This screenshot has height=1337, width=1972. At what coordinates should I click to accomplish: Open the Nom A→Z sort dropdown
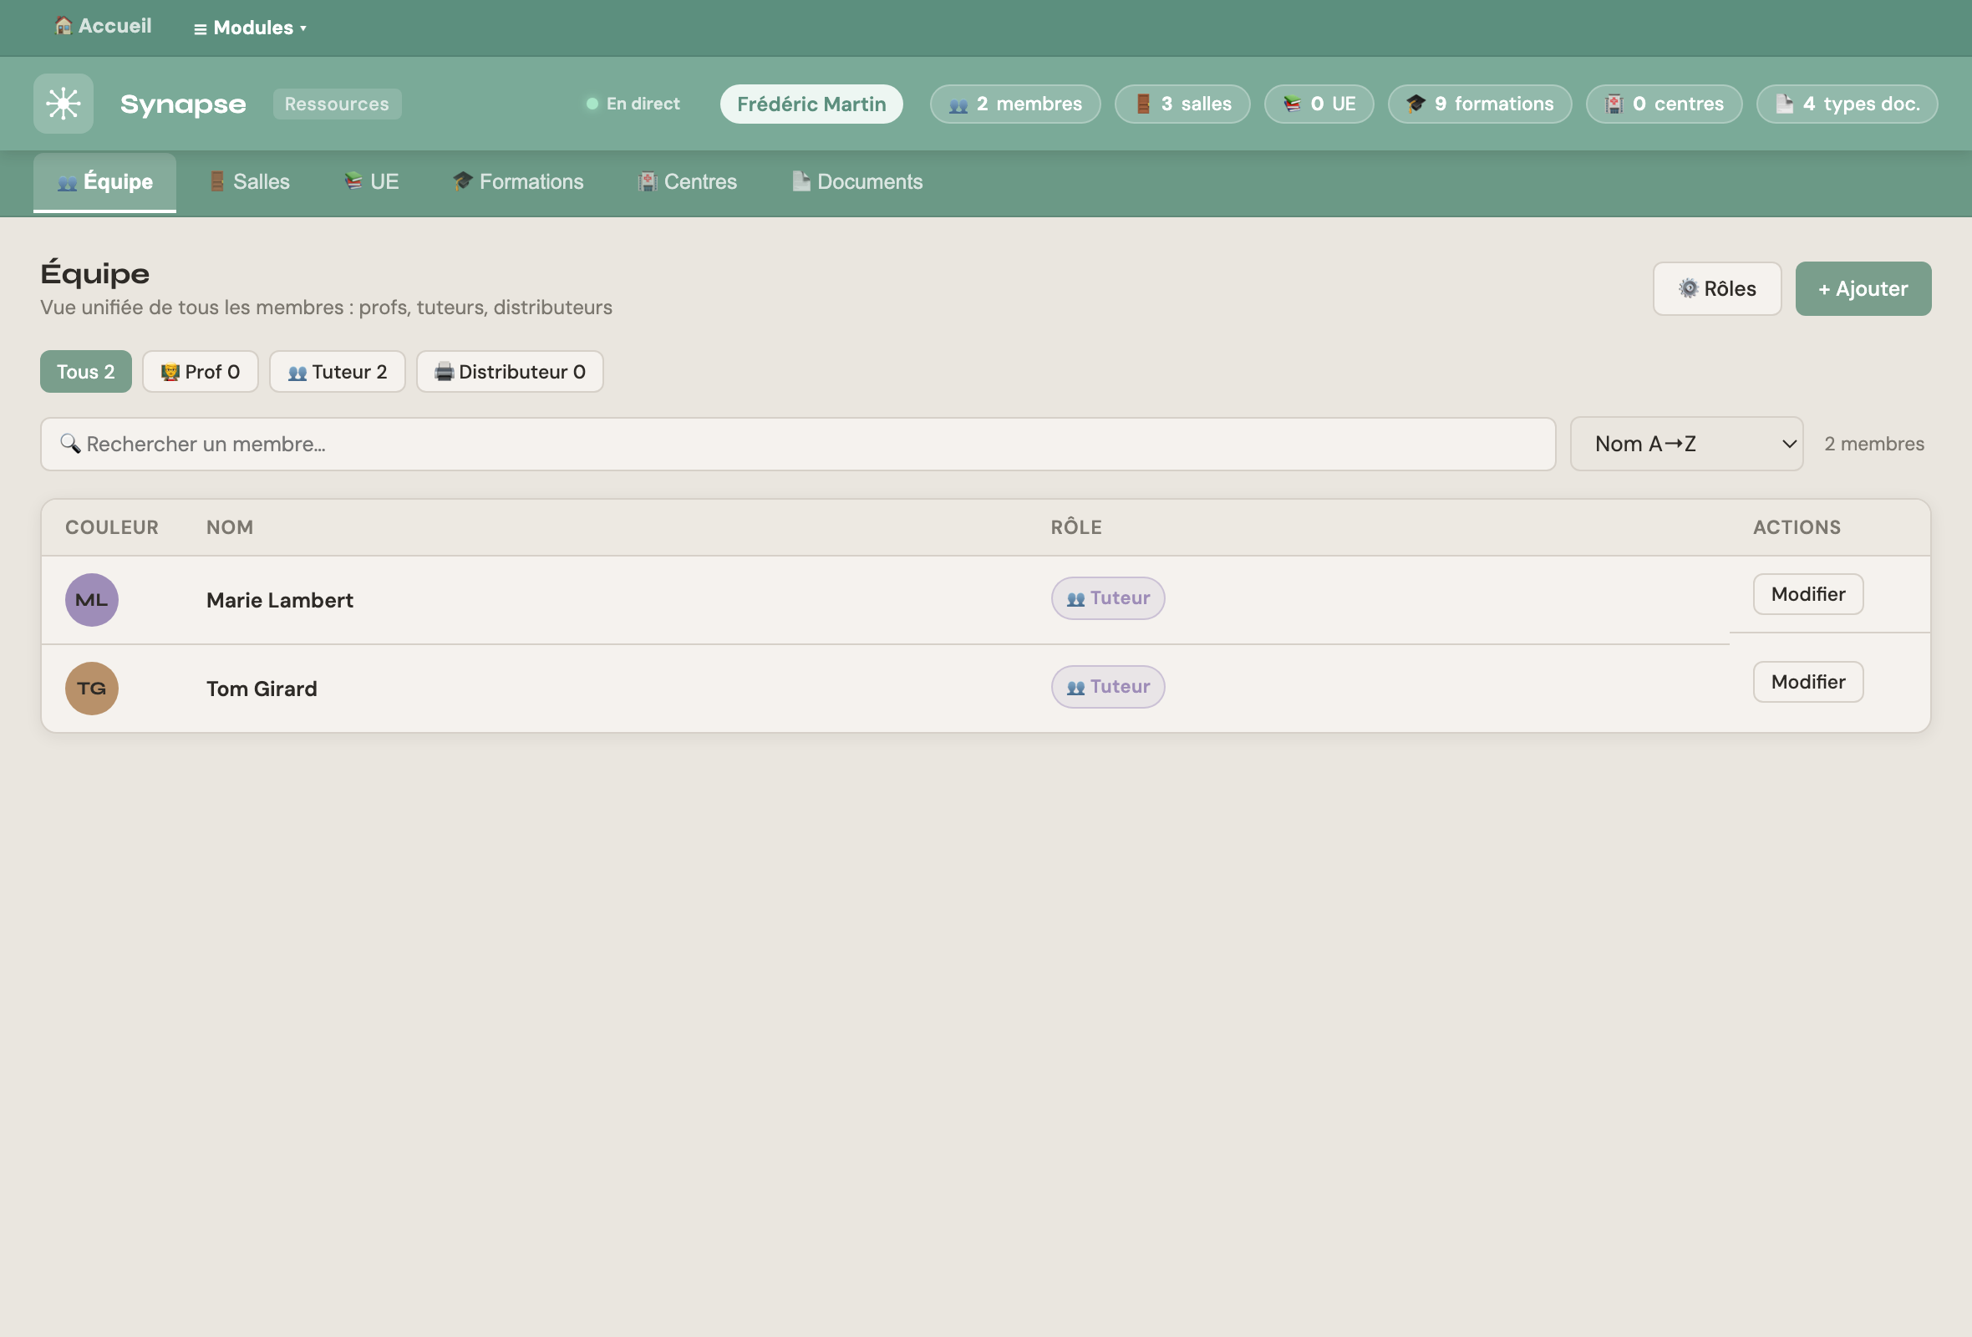click(x=1686, y=444)
